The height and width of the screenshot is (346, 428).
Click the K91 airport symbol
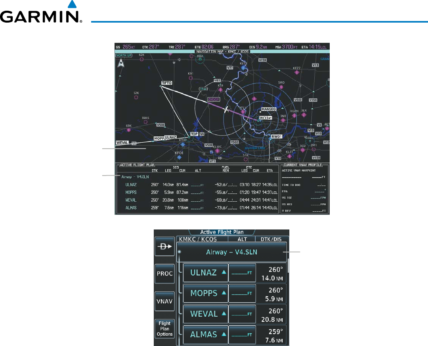coord(191,78)
